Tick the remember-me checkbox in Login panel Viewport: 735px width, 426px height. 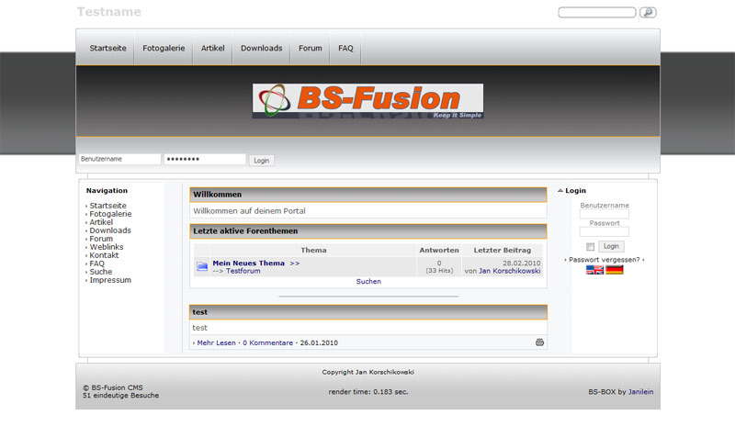point(591,247)
